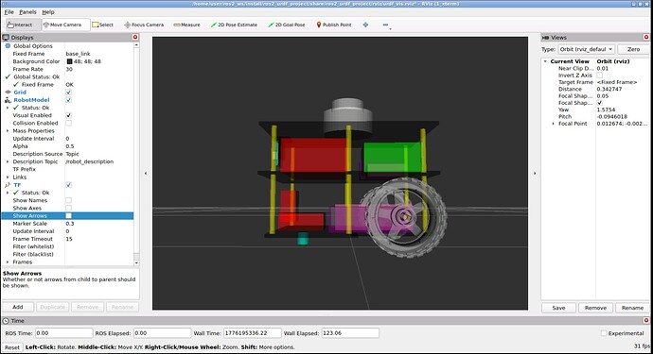Open the Panels menu
The height and width of the screenshot is (354, 653).
(27, 12)
